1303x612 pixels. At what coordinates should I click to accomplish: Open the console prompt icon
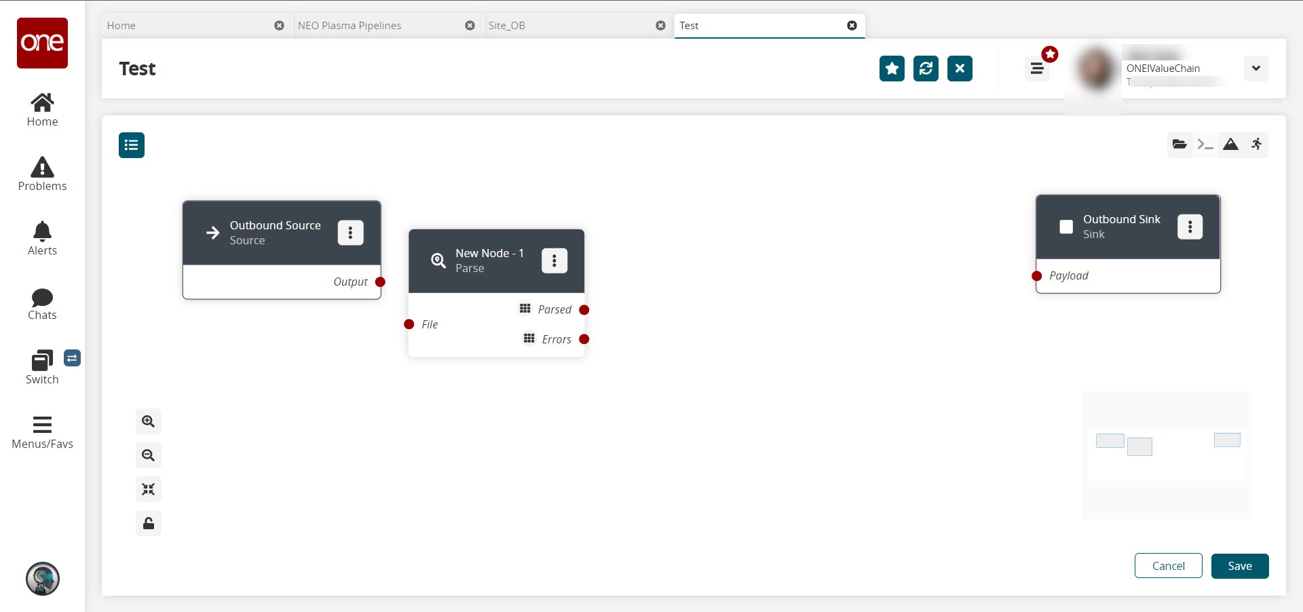coord(1205,145)
